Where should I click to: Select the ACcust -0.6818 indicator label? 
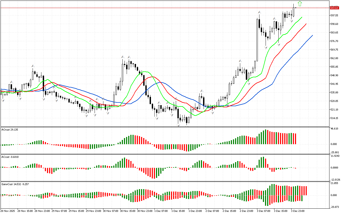(x=10, y=156)
